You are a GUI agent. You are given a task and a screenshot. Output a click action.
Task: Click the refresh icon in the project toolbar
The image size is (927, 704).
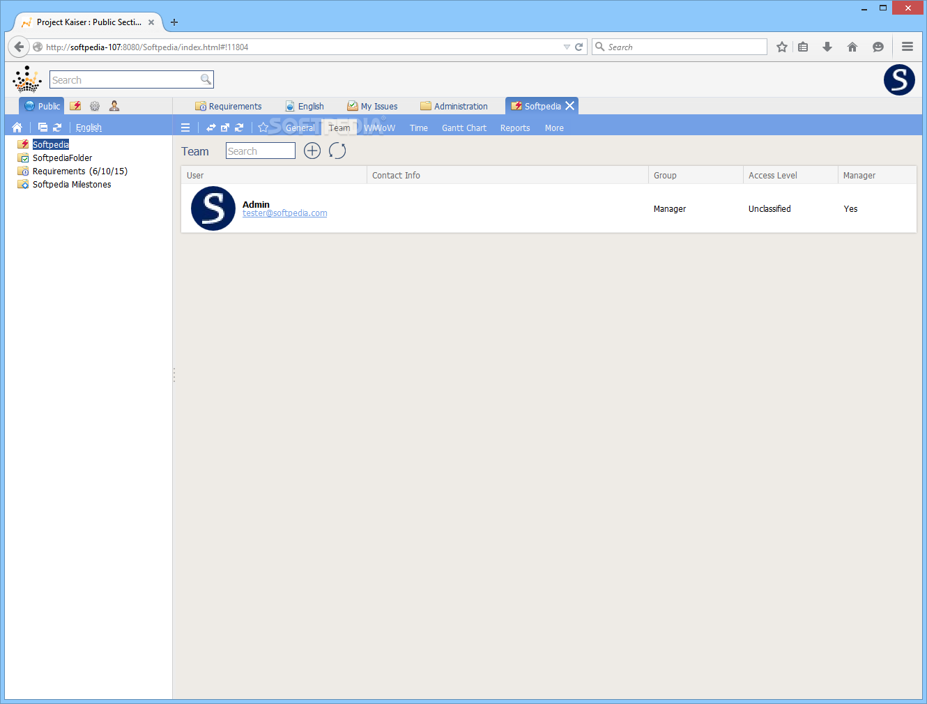tap(239, 128)
